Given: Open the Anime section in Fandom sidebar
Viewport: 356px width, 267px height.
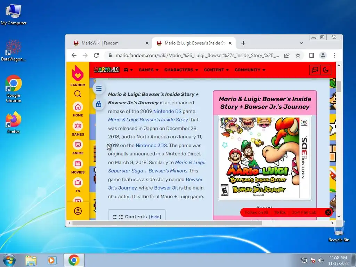Looking at the screenshot, I should (78, 147).
